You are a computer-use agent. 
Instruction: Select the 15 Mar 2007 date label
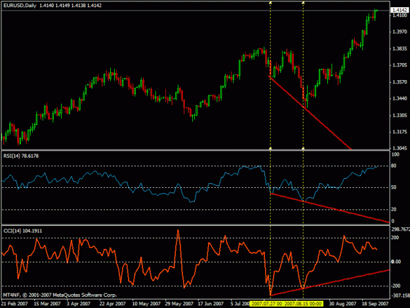pos(47,304)
